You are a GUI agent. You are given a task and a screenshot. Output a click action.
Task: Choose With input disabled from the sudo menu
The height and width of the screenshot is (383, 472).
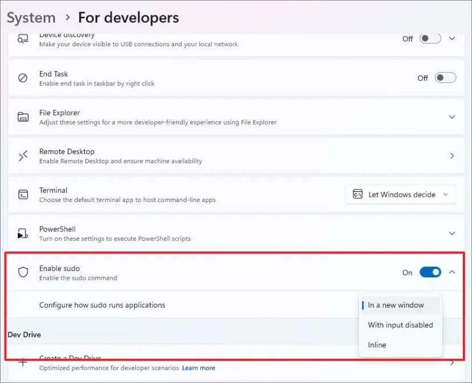(400, 325)
